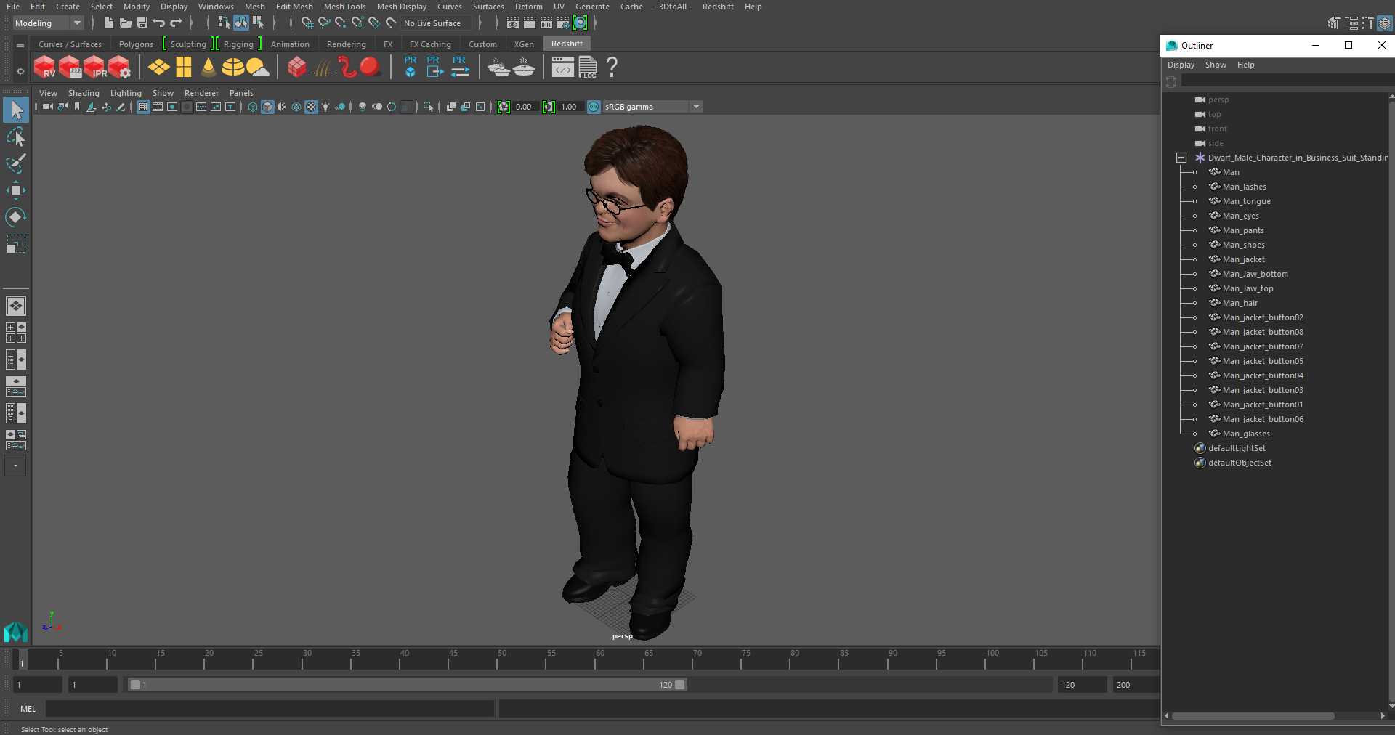Click the Open Scene folder icon
The width and height of the screenshot is (1395, 735).
point(126,23)
